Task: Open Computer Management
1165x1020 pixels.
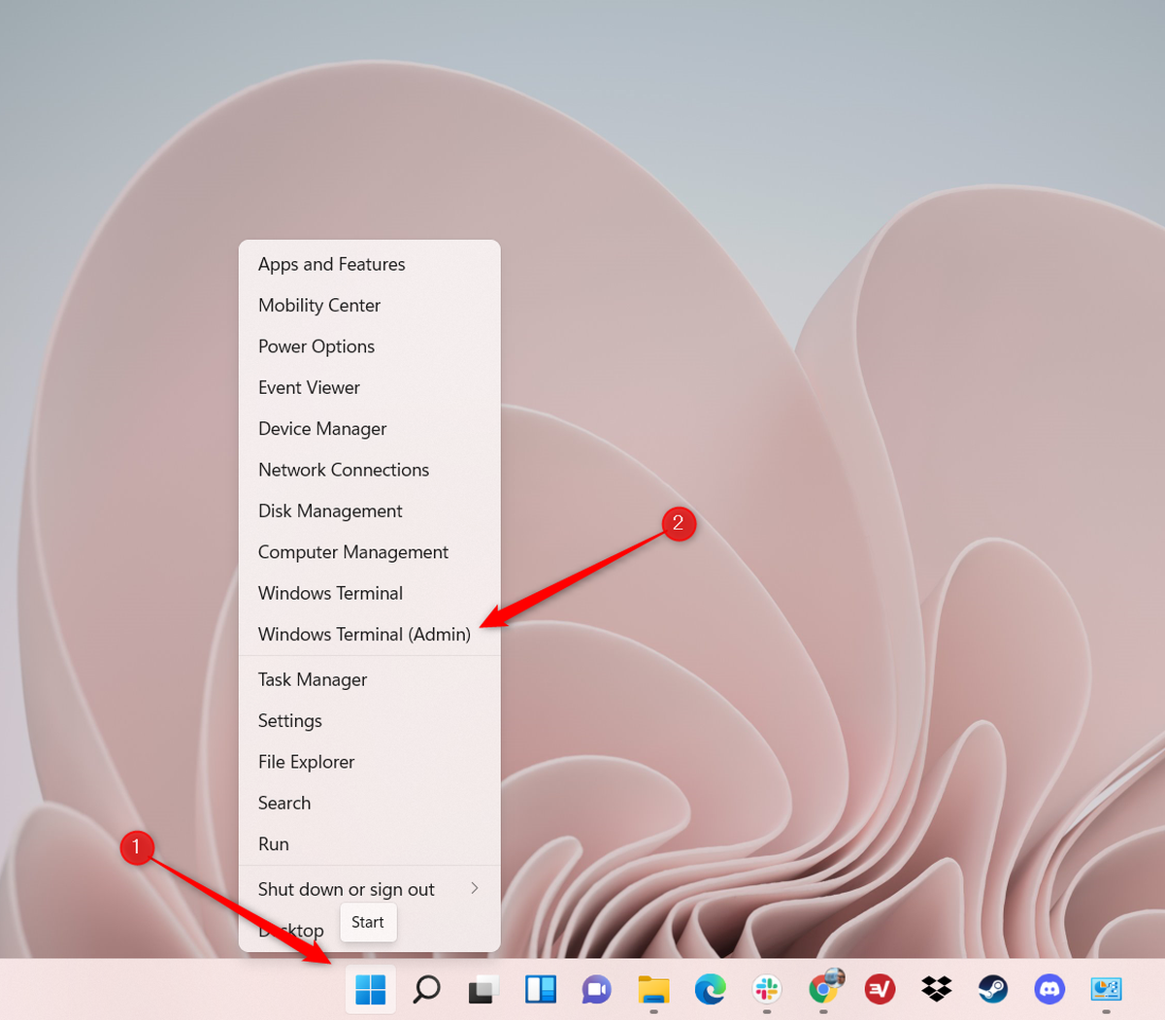Action: 370,552
